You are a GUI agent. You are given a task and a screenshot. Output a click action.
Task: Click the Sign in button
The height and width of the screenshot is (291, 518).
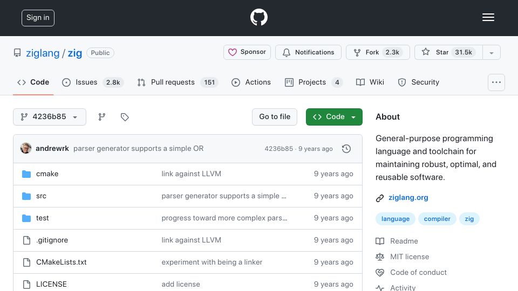point(38,18)
